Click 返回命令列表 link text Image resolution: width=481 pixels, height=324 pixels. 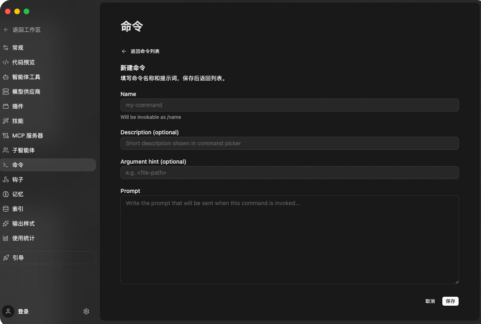click(145, 51)
